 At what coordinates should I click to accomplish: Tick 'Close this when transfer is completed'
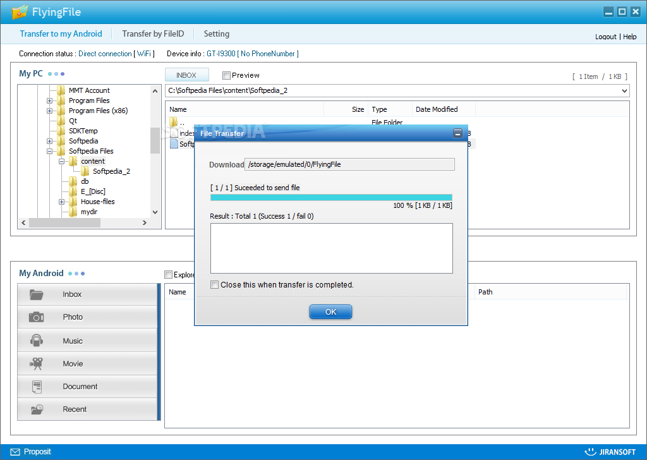214,285
